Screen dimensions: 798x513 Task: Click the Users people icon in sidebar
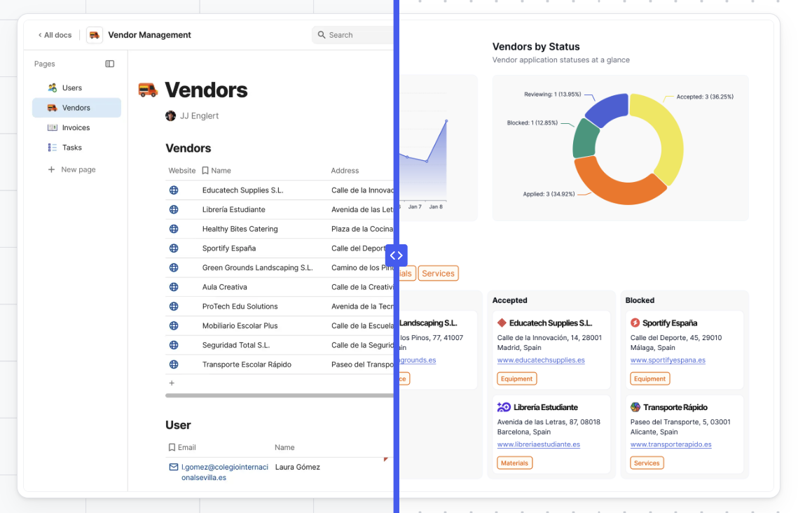(52, 88)
